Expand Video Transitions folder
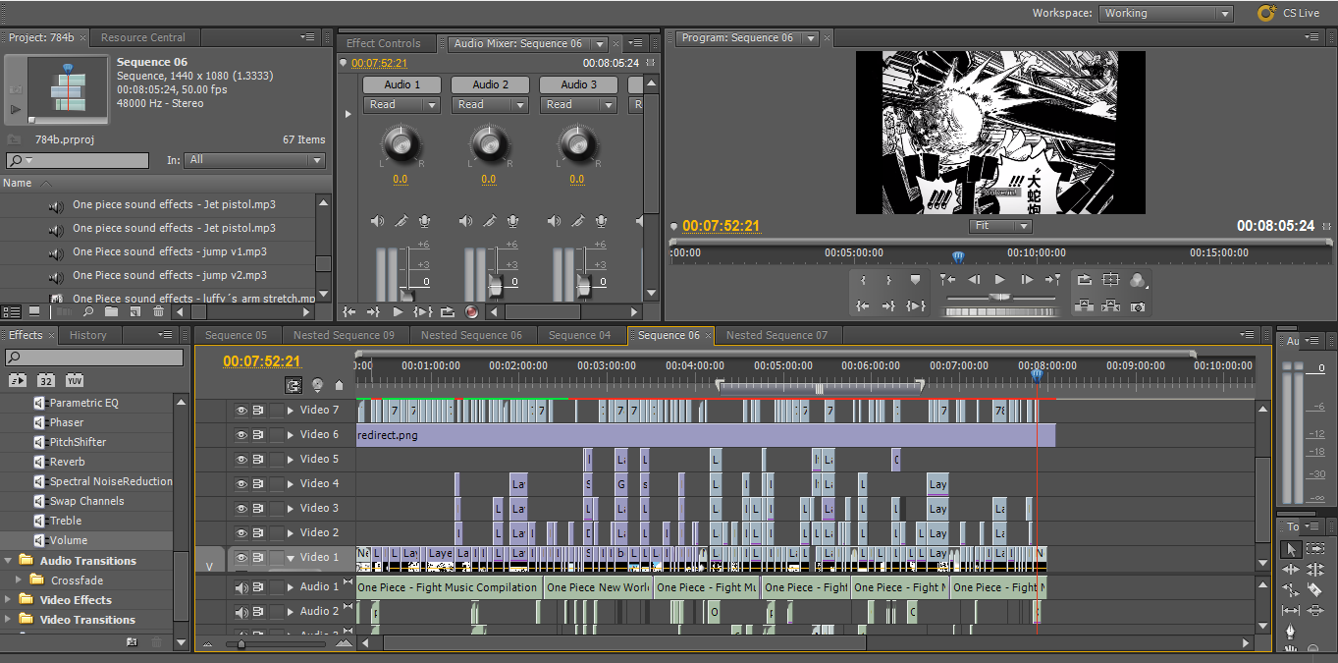 coord(9,620)
